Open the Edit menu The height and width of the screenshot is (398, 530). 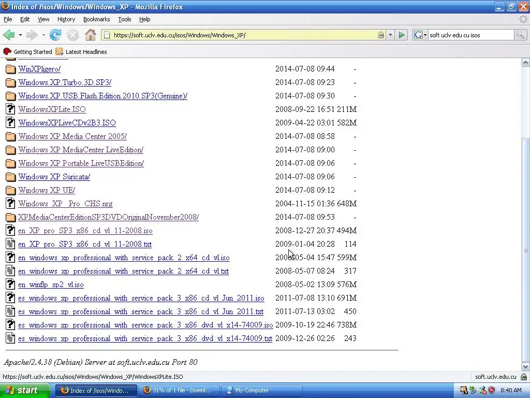coord(25,19)
